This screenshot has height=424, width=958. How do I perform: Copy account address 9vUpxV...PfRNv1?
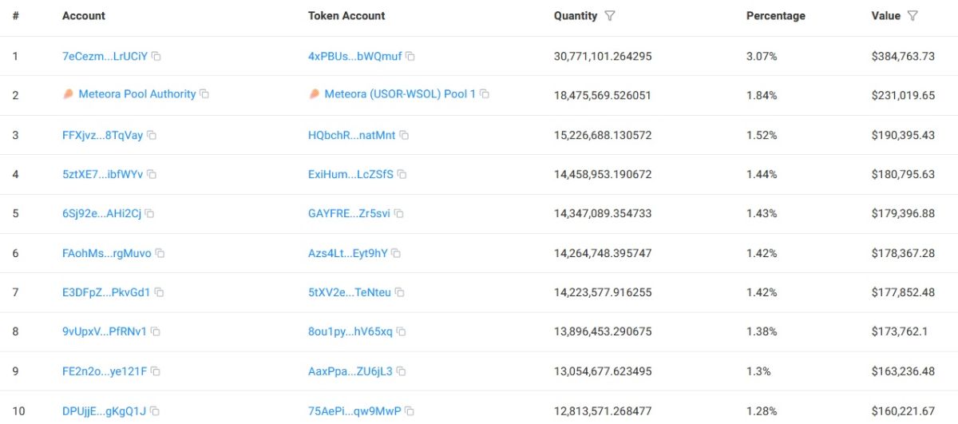[x=156, y=331]
